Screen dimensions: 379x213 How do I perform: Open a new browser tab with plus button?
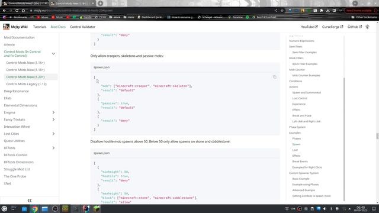coord(100,4)
